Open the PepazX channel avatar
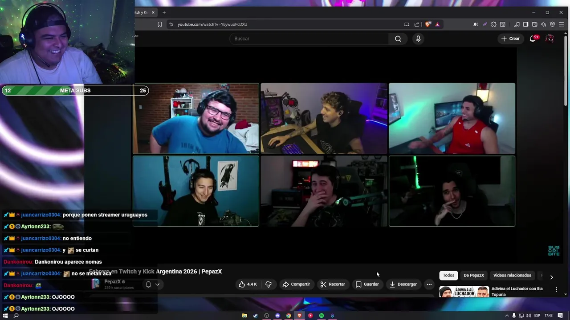Image resolution: width=570 pixels, height=320 pixels. click(95, 284)
